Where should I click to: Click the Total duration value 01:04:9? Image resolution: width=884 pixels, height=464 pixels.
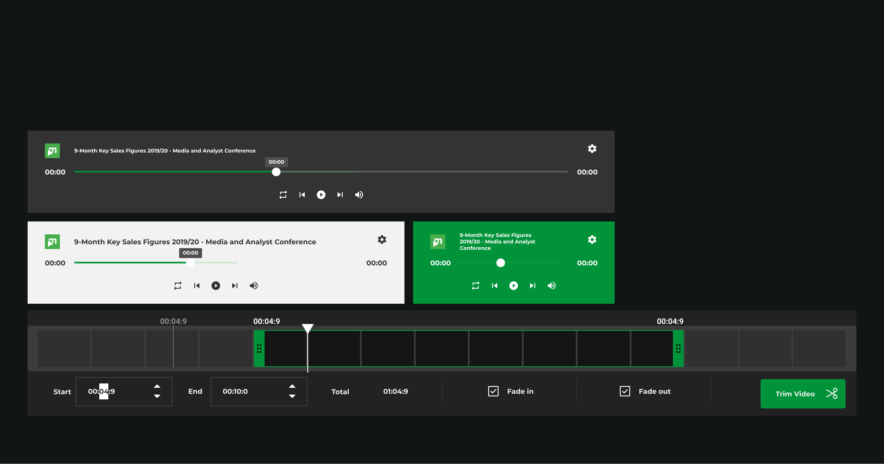click(396, 392)
